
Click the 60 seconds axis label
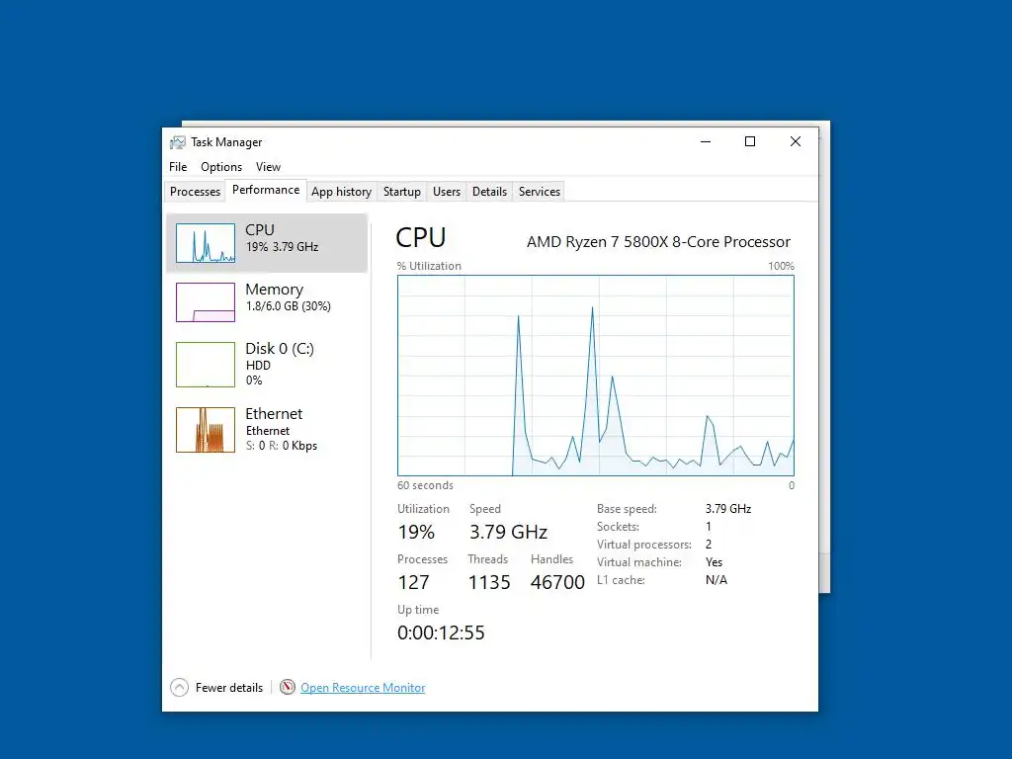point(425,485)
